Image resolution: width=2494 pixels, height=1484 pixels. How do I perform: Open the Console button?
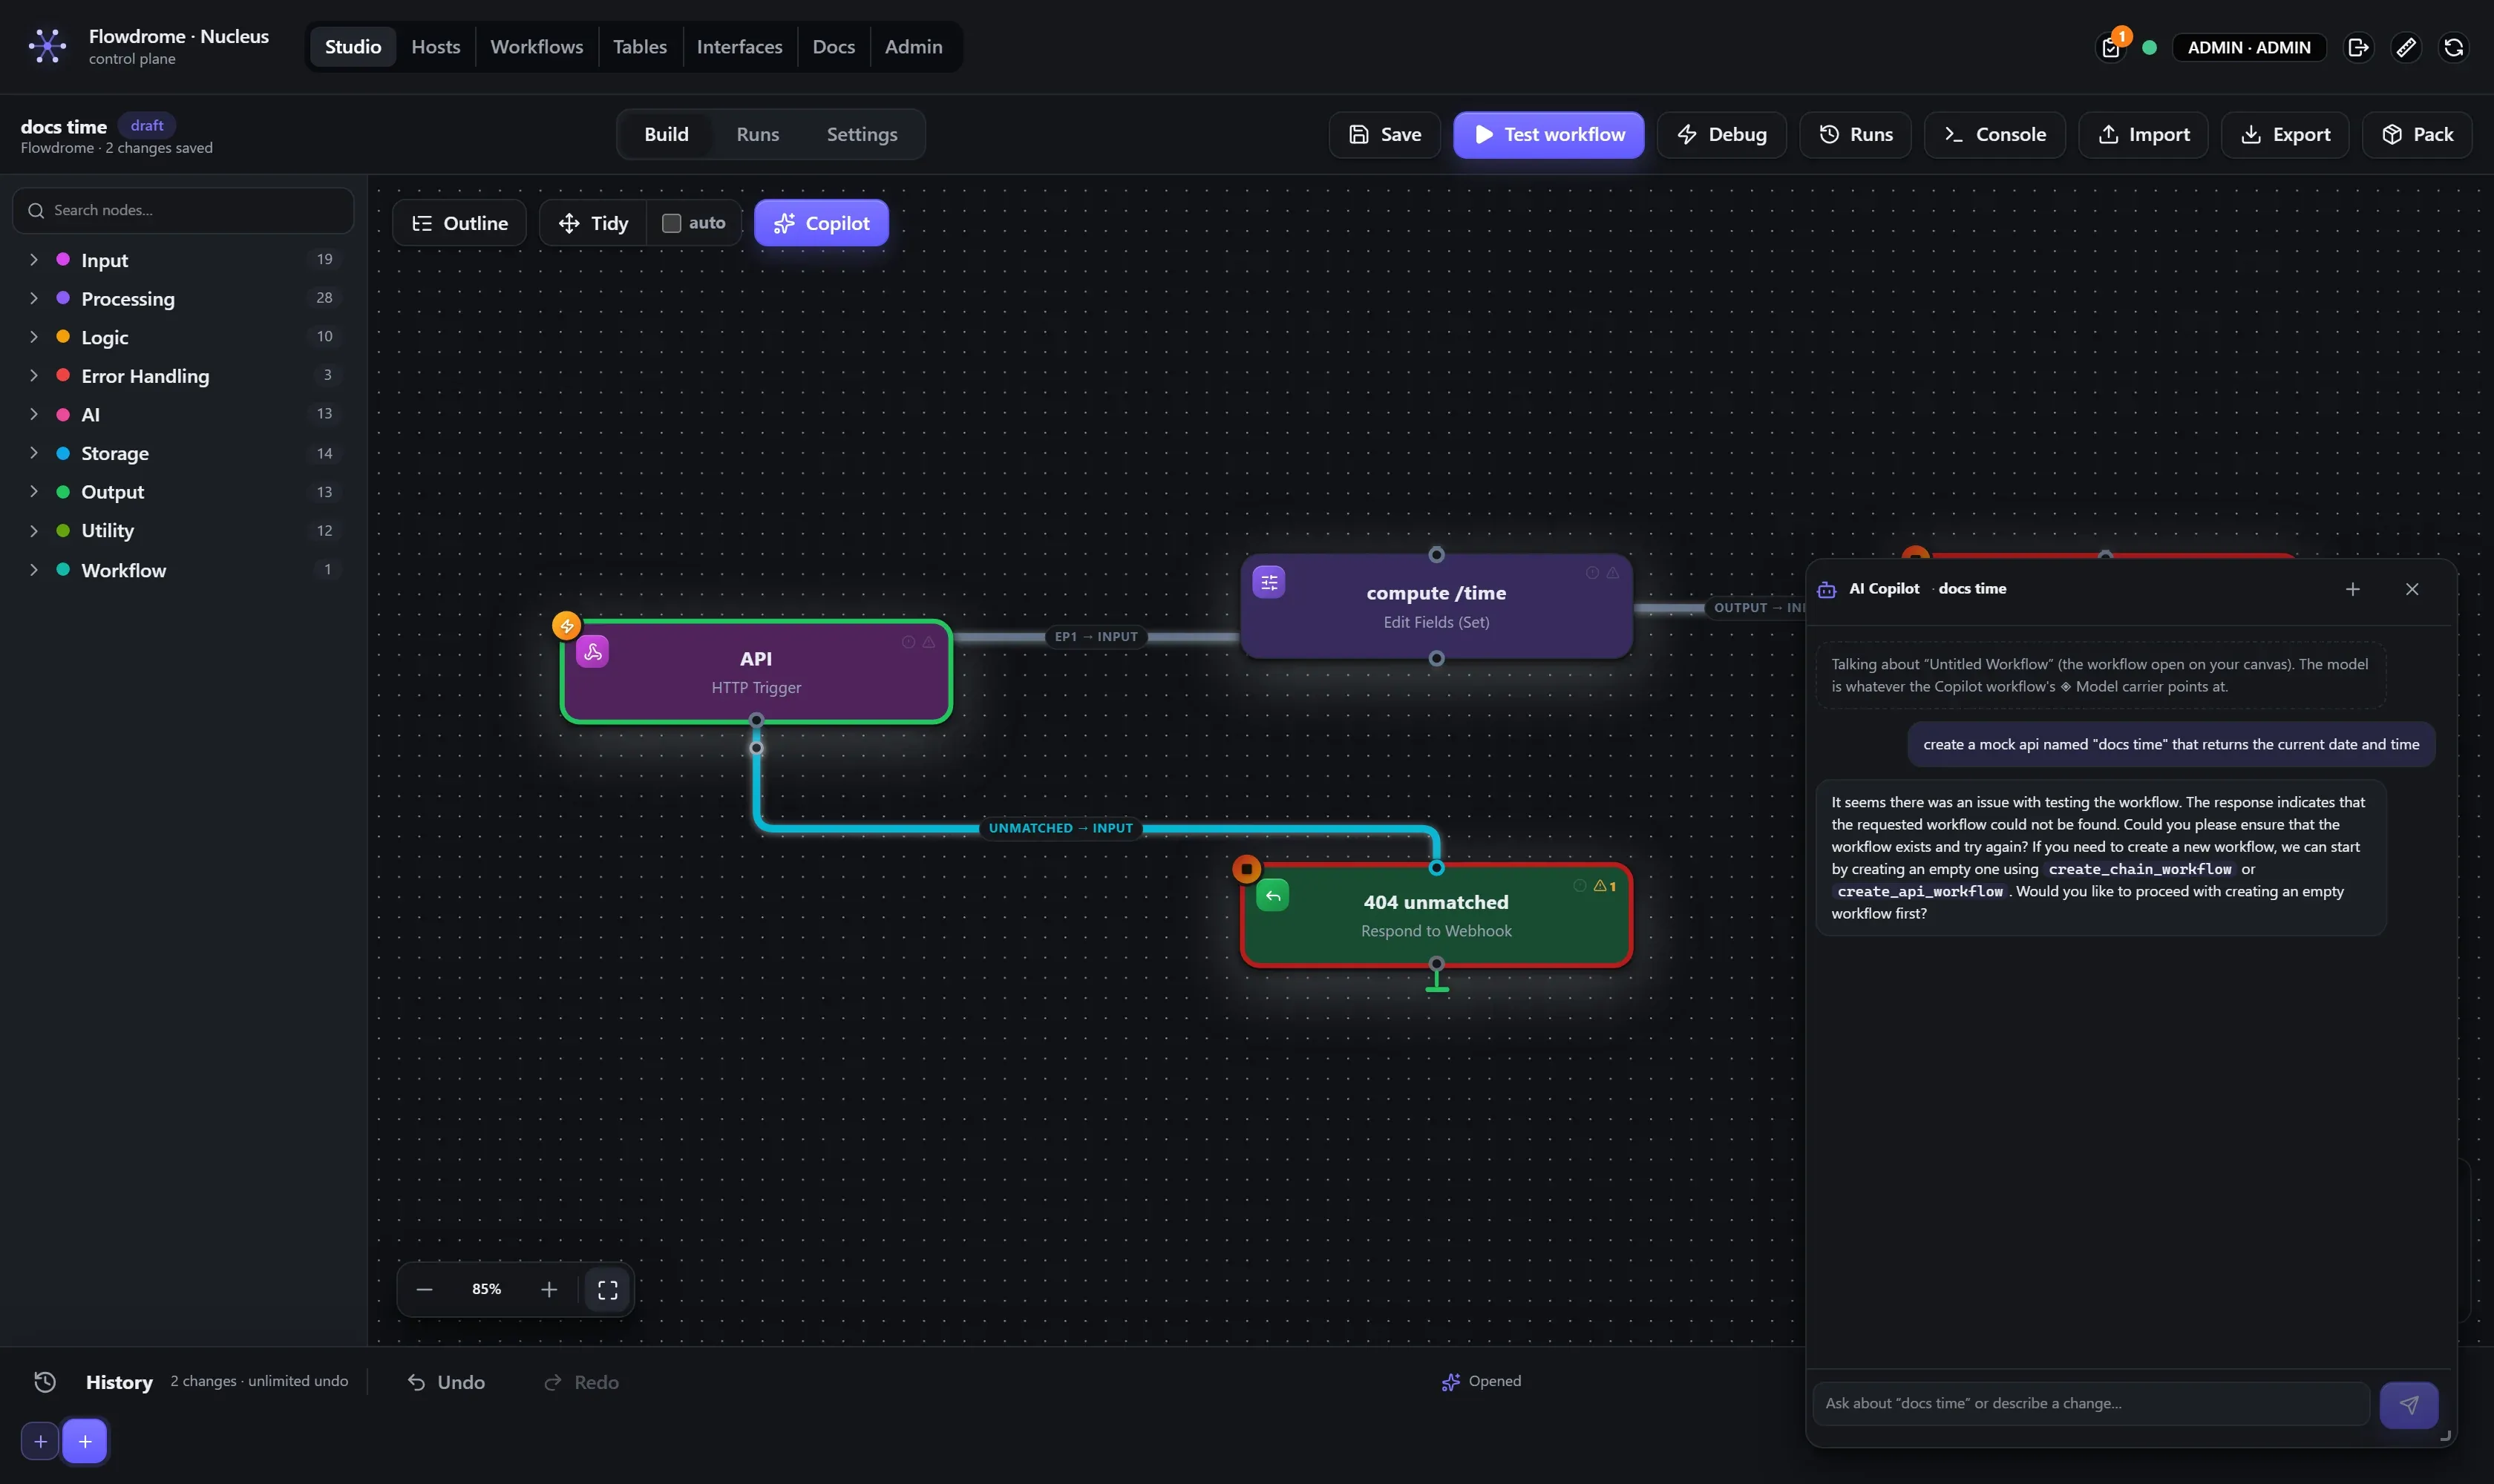pyautogui.click(x=1994, y=135)
